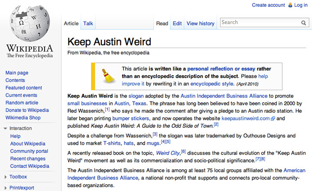Screen dimensions: 312x191
Task: Click Donate to Wikipedia link
Action: 27,110
